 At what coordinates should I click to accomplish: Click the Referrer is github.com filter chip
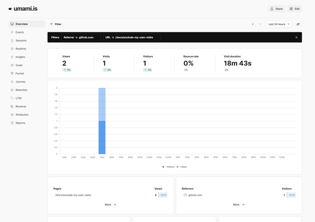(x=79, y=38)
